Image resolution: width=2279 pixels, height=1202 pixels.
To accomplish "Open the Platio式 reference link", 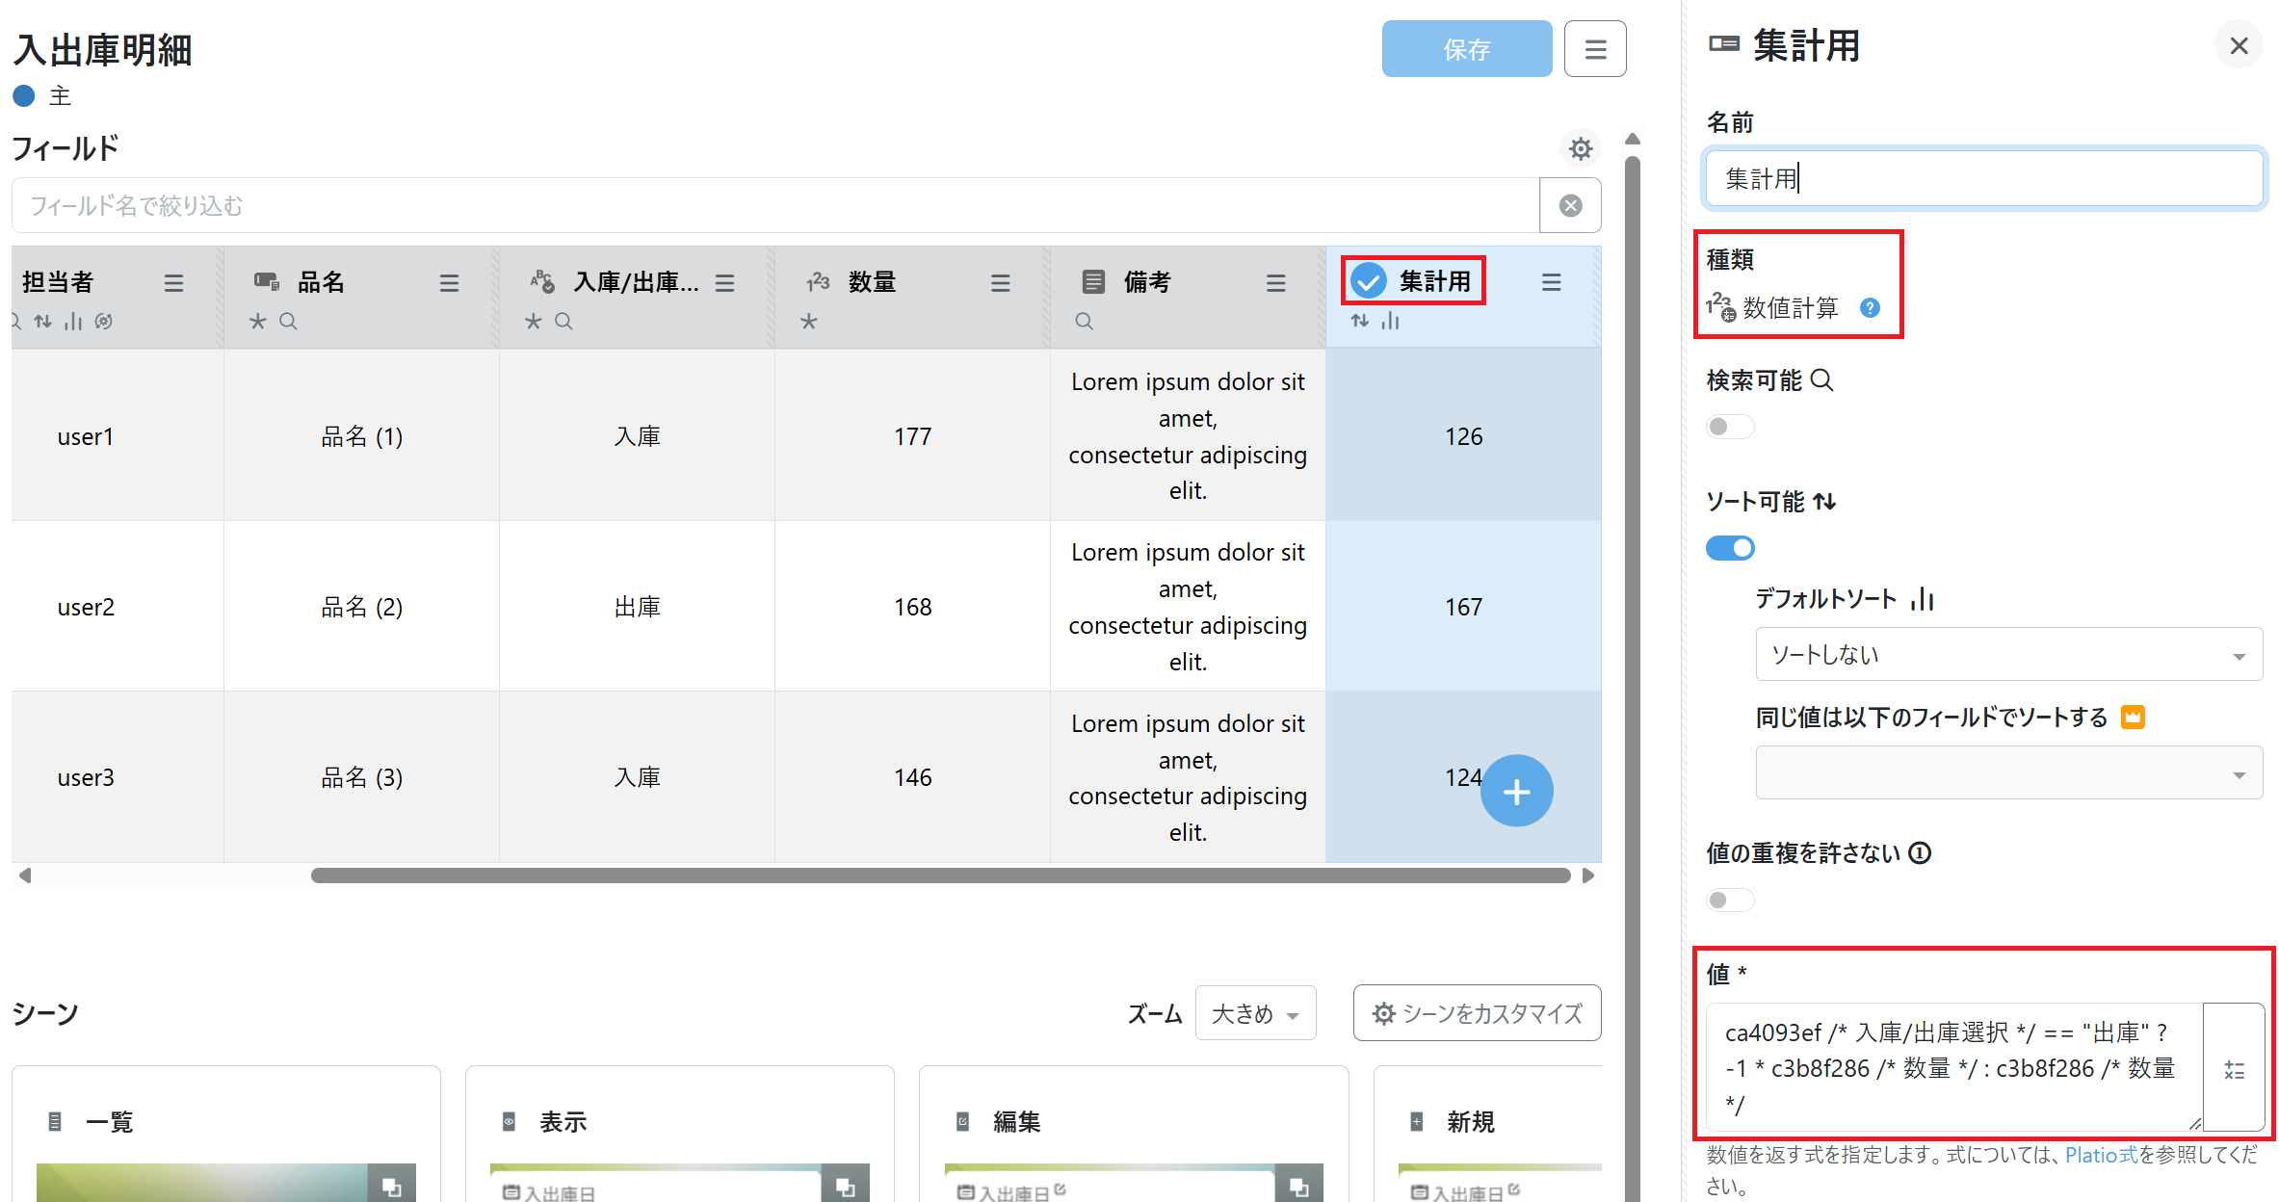I will (2101, 1155).
